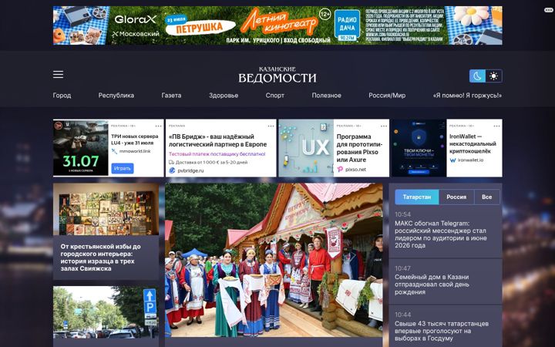This screenshot has height=347, width=555.
Task: Click the pixso.net favicon icon
Action: [x=340, y=169]
